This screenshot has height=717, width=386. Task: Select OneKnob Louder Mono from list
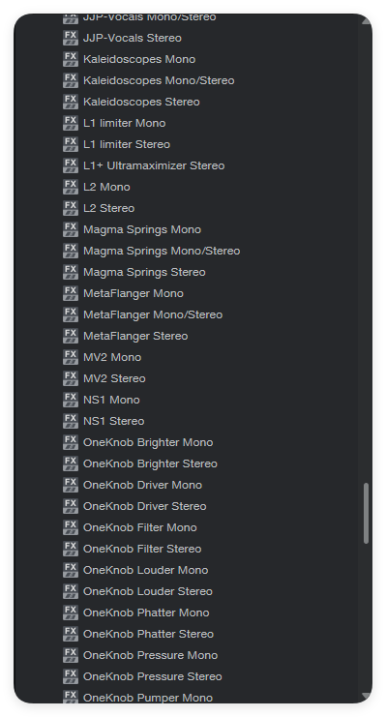(145, 570)
